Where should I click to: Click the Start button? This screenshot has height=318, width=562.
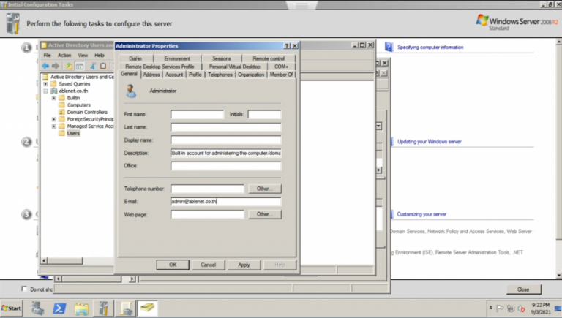coord(12,308)
